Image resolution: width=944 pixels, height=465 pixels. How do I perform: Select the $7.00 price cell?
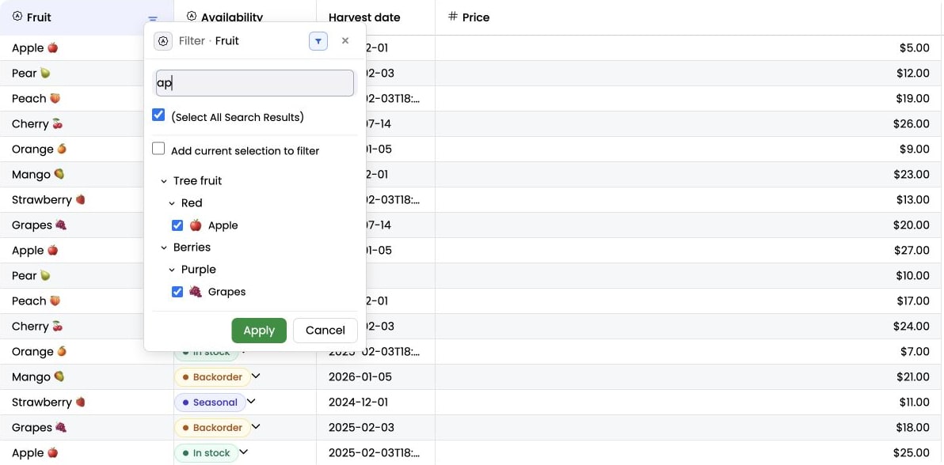pos(688,350)
